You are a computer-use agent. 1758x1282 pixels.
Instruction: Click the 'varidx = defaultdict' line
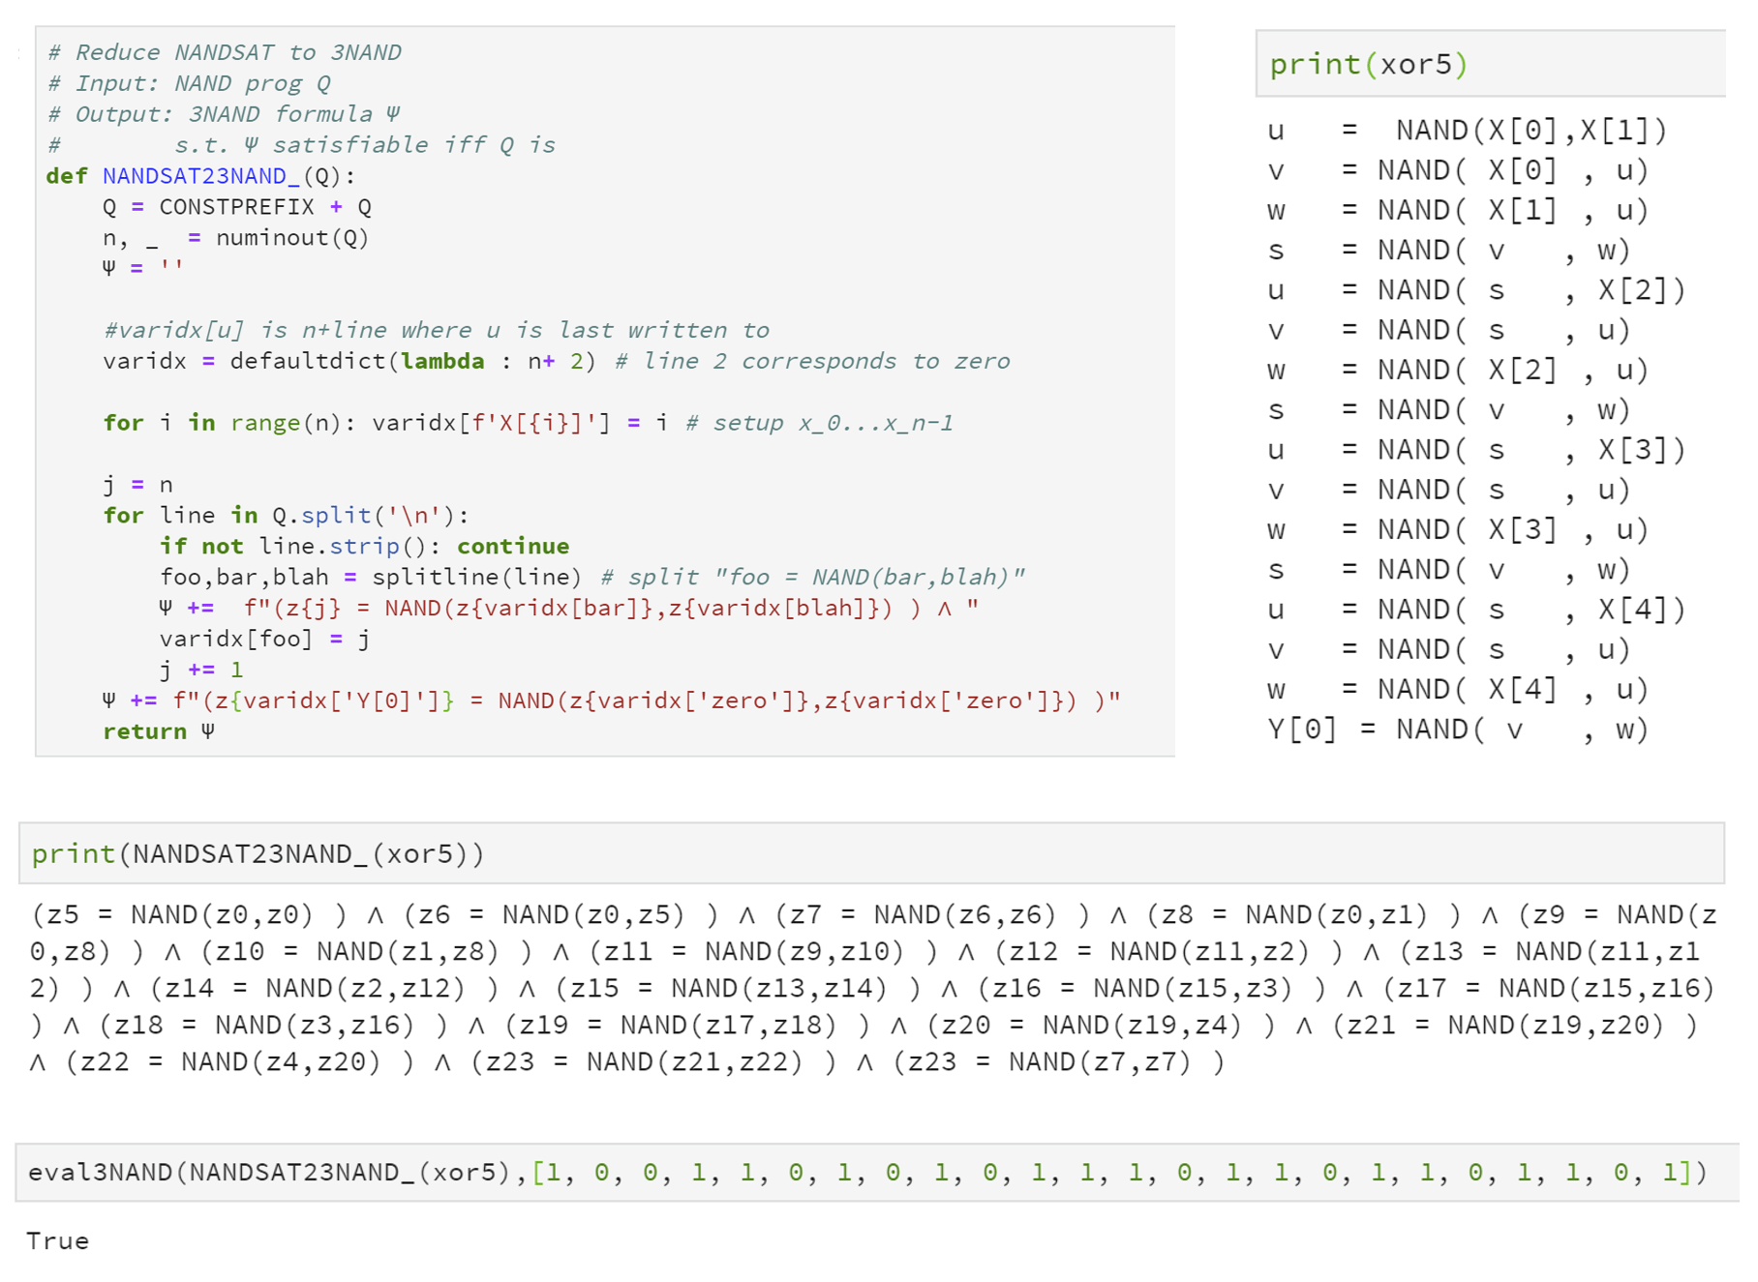coord(556,361)
